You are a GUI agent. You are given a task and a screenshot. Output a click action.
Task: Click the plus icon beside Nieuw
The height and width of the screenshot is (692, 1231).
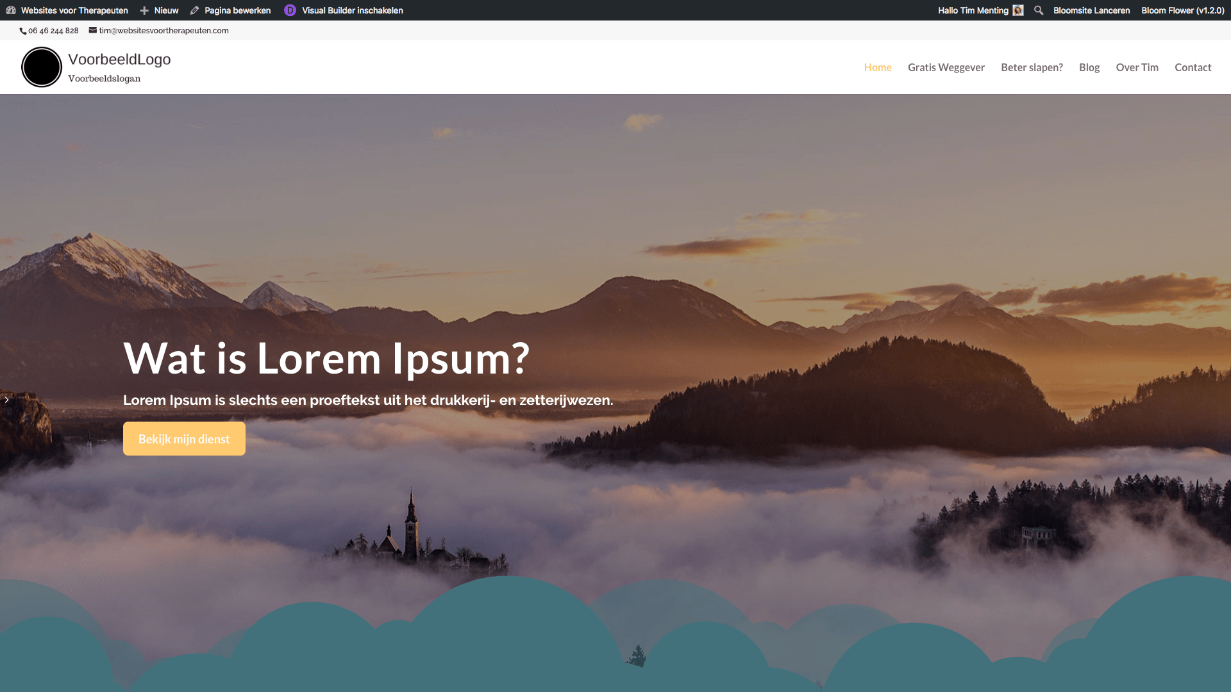click(x=144, y=11)
